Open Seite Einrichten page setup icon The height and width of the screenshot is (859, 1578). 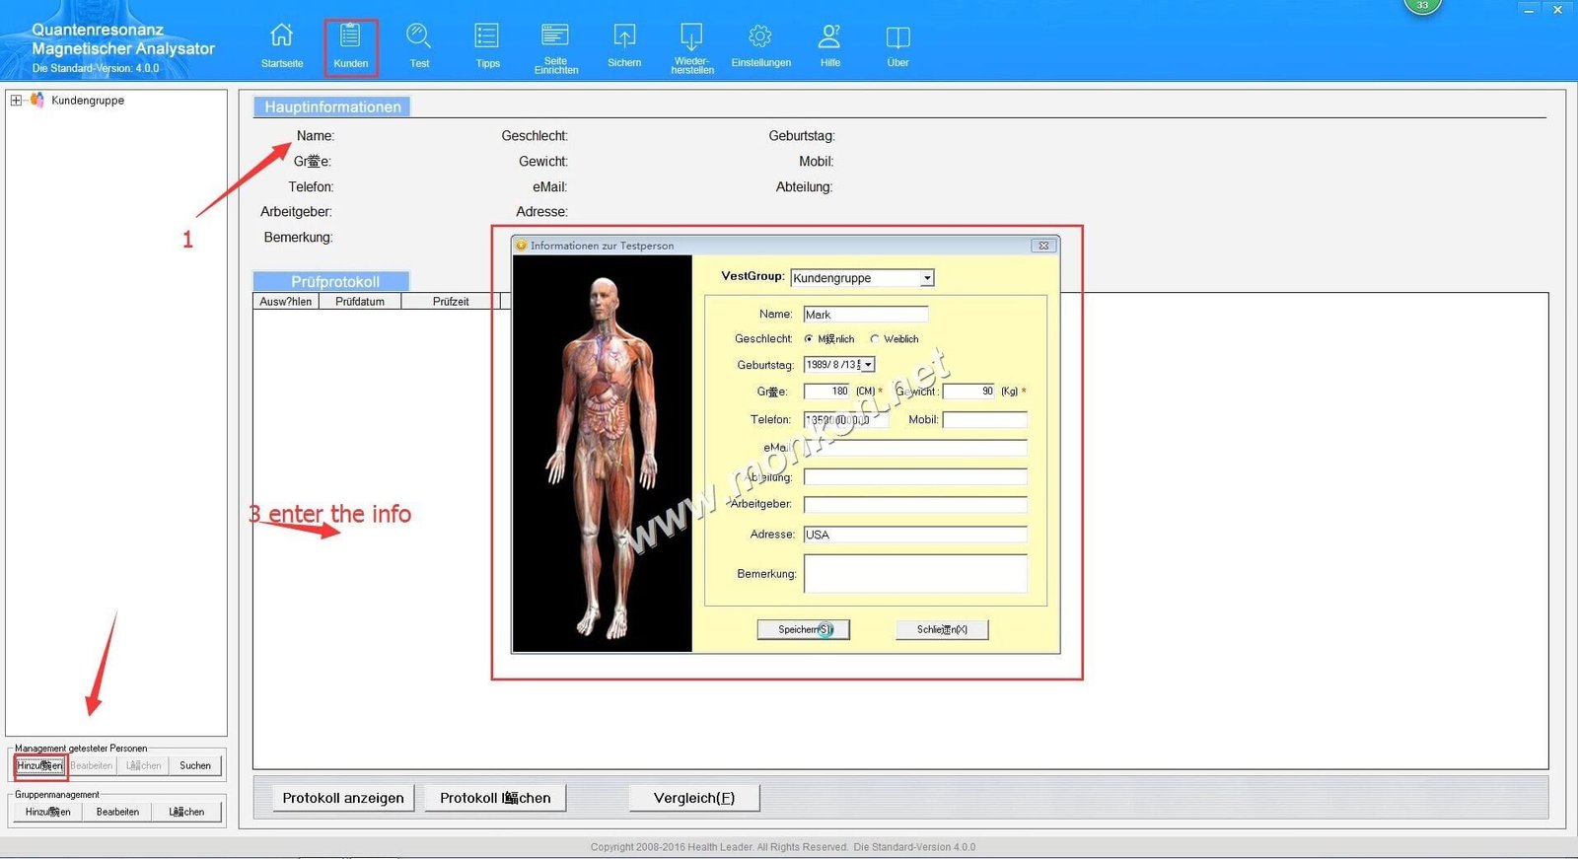pos(555,36)
